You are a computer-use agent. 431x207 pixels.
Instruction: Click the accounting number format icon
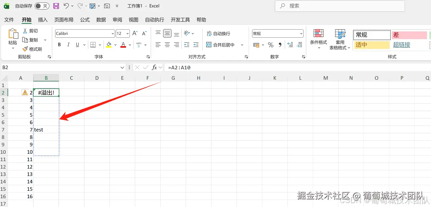pyautogui.click(x=257, y=45)
